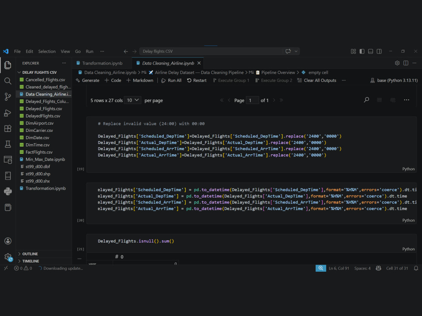This screenshot has width=422, height=316.
Task: Click the Python language label of cell 19
Action: [x=408, y=169]
